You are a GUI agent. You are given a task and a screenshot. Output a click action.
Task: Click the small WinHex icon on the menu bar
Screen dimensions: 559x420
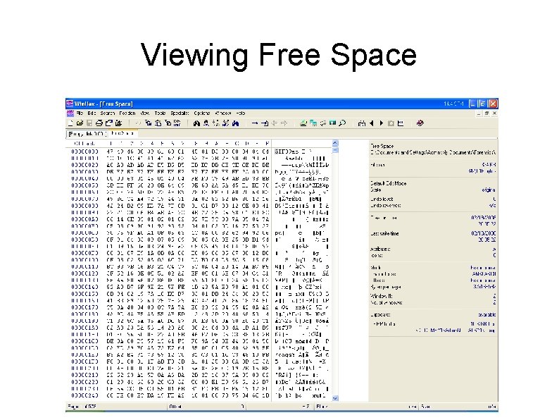70,113
